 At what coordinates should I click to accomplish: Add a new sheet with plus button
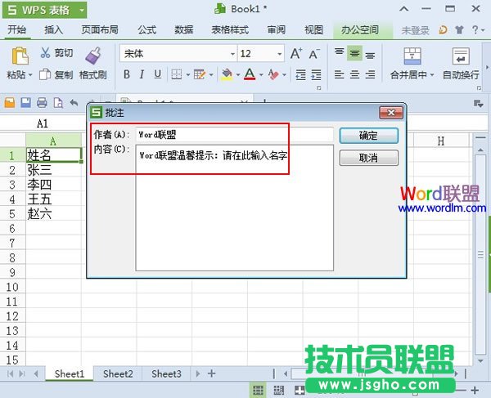coord(212,373)
